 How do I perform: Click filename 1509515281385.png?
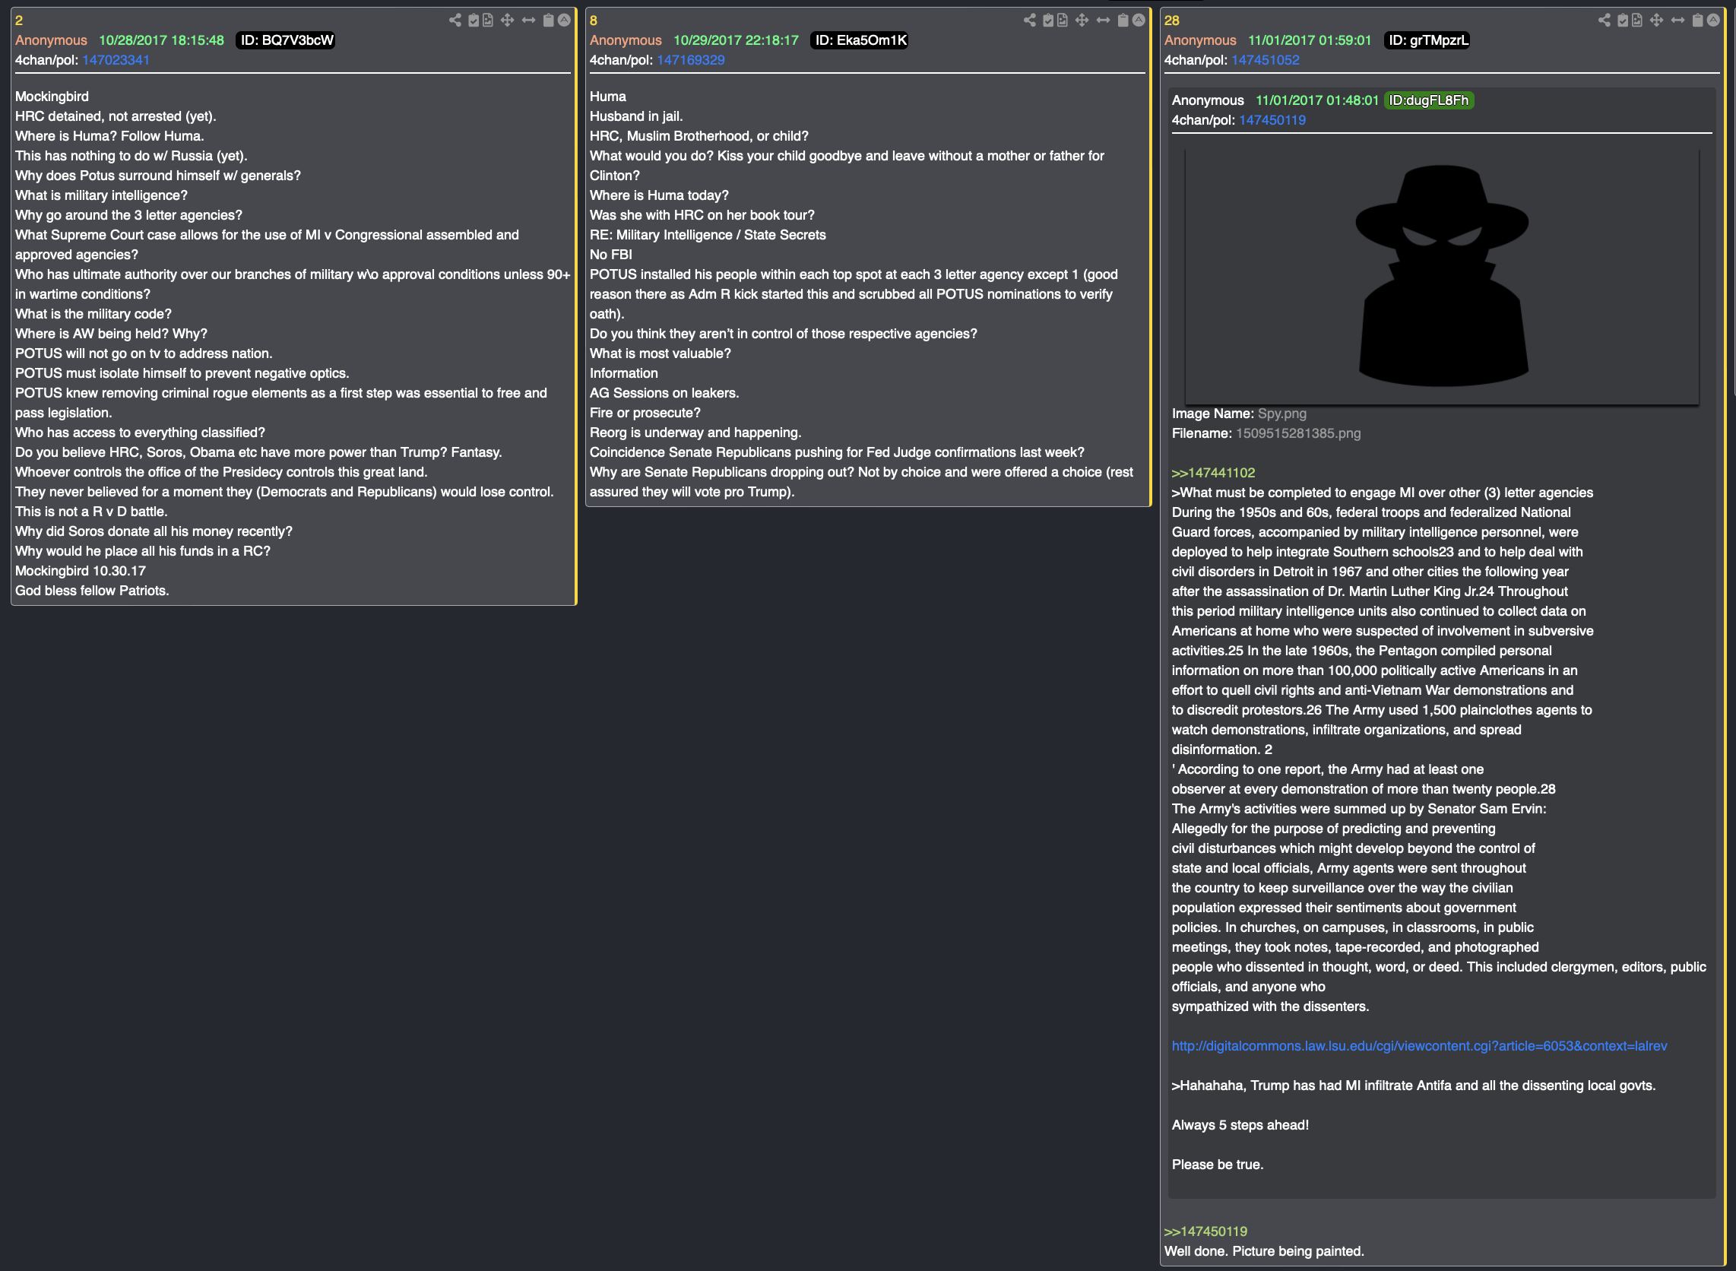1297,434
